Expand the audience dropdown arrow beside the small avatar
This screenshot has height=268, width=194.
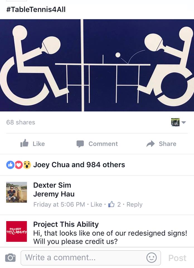coord(184,122)
